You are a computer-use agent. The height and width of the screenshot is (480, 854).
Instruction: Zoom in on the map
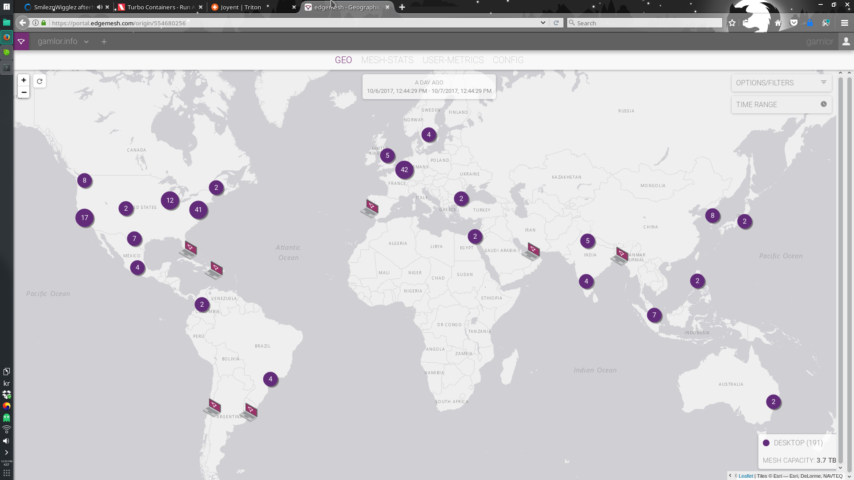click(24, 80)
